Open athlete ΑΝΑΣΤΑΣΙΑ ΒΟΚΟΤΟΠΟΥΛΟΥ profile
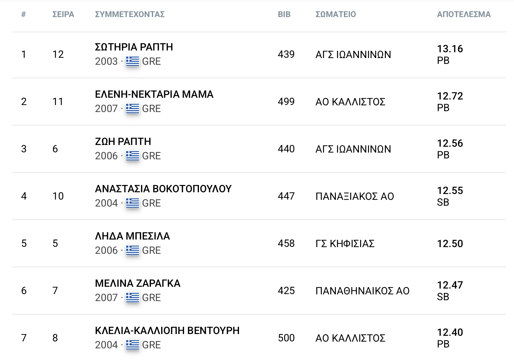This screenshot has height=360, width=514. click(163, 189)
